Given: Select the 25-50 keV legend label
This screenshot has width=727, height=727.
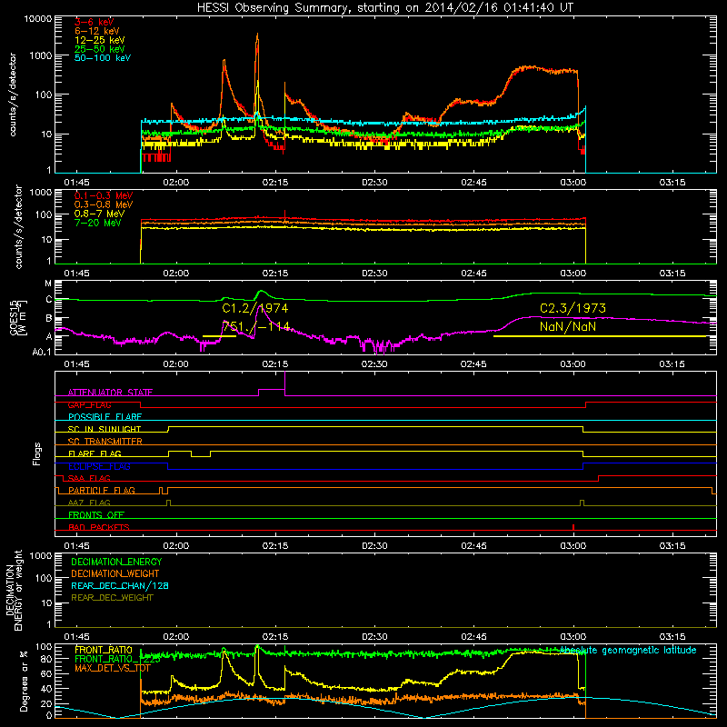Looking at the screenshot, I should (x=99, y=49).
